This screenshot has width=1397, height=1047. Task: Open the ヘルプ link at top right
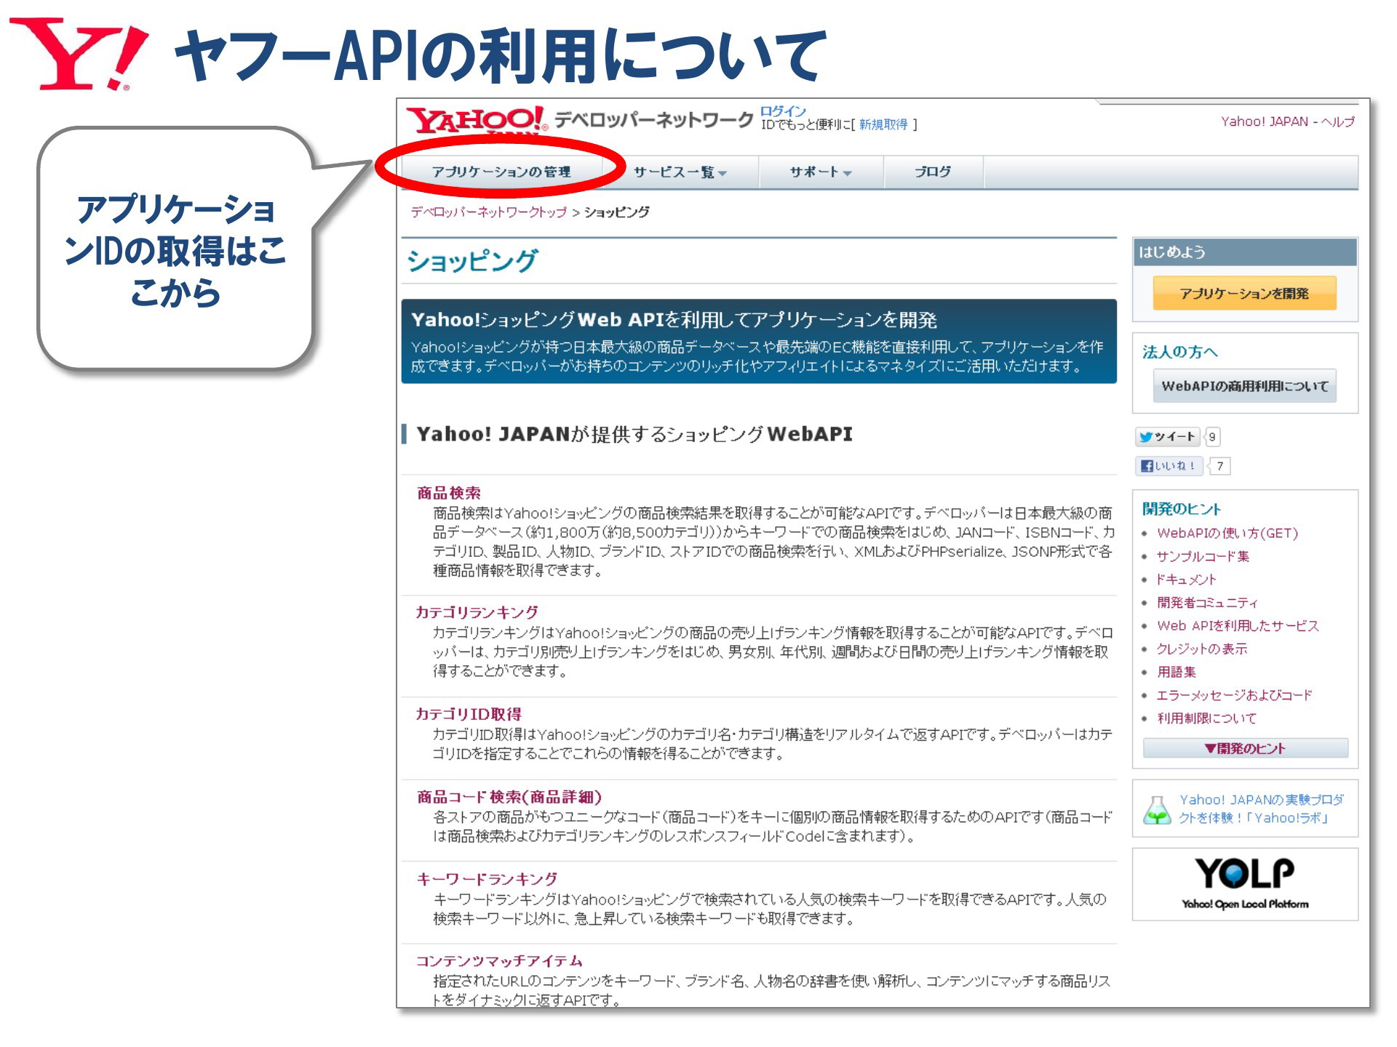click(x=1338, y=121)
